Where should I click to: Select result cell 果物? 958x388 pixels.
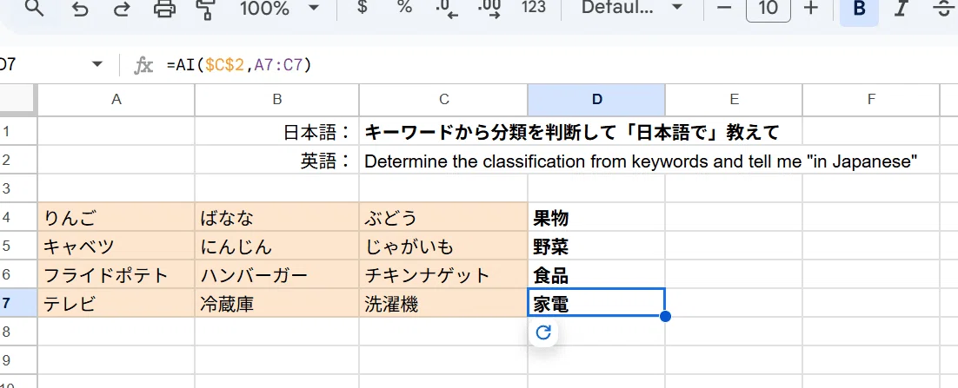[596, 217]
